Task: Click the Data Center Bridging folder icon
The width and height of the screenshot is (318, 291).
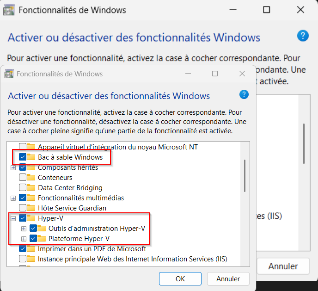Action: [31, 187]
